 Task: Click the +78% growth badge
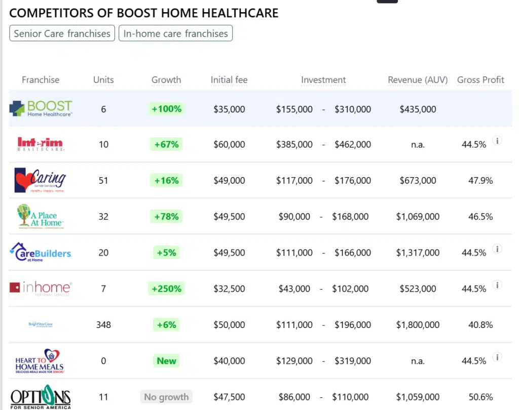tap(166, 217)
